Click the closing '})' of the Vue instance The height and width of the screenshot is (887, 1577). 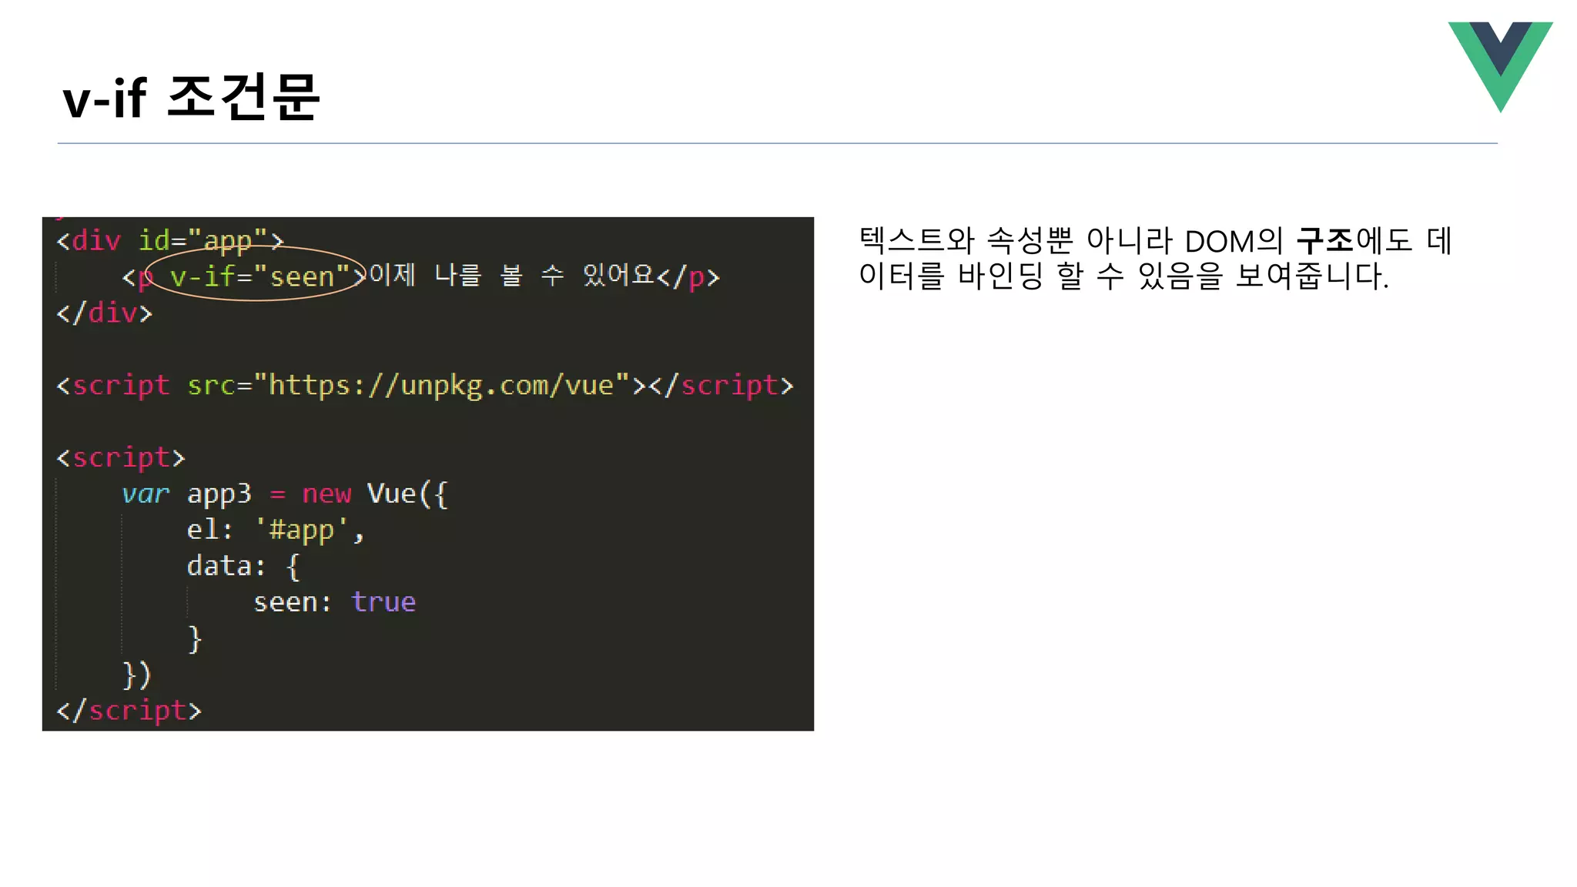coord(137,674)
